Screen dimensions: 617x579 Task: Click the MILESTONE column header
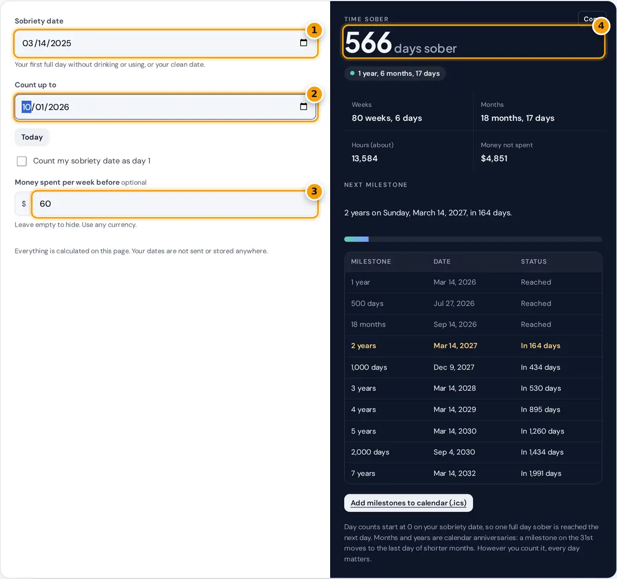(371, 262)
